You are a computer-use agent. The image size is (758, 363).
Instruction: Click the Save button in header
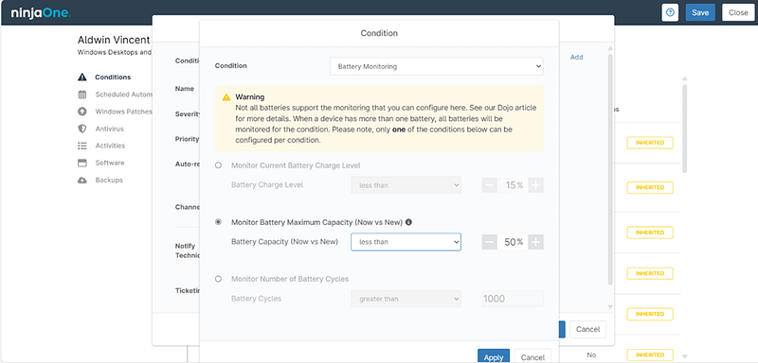(x=700, y=12)
